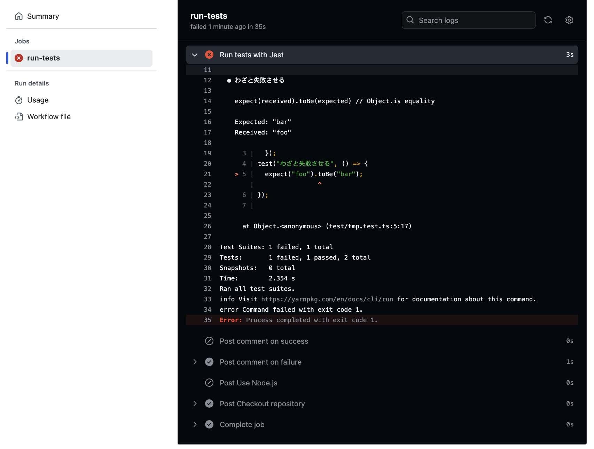
Task: Click the success icon for Post comment on failure
Action: (x=209, y=362)
